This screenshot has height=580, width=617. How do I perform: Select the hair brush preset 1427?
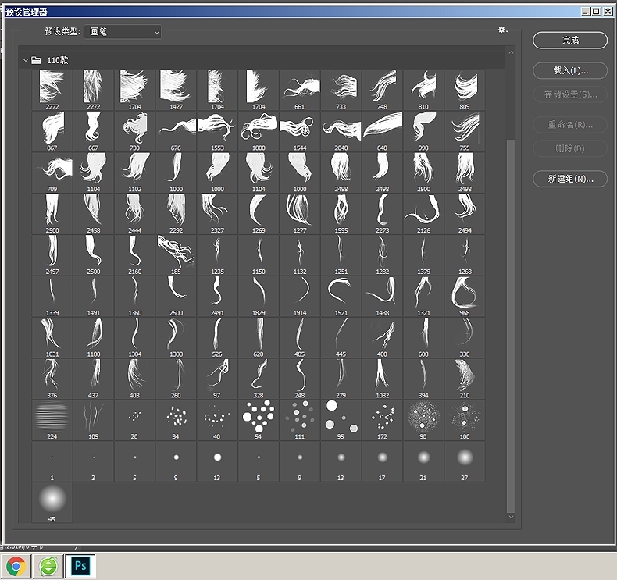click(x=176, y=90)
